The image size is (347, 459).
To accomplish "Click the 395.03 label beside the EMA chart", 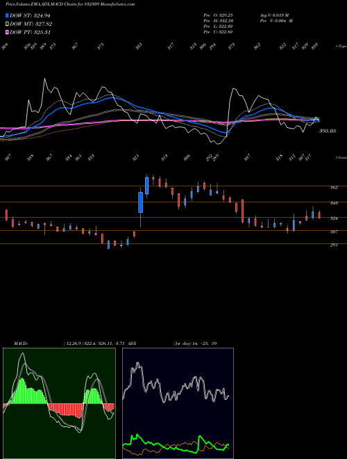I will [328, 131].
